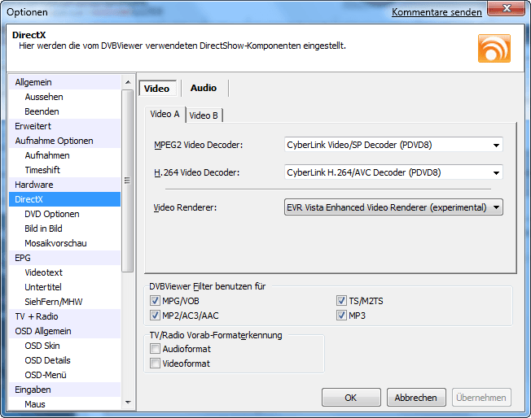Select Maus in the sidebar
Image resolution: width=531 pixels, height=418 pixels.
(x=64, y=404)
